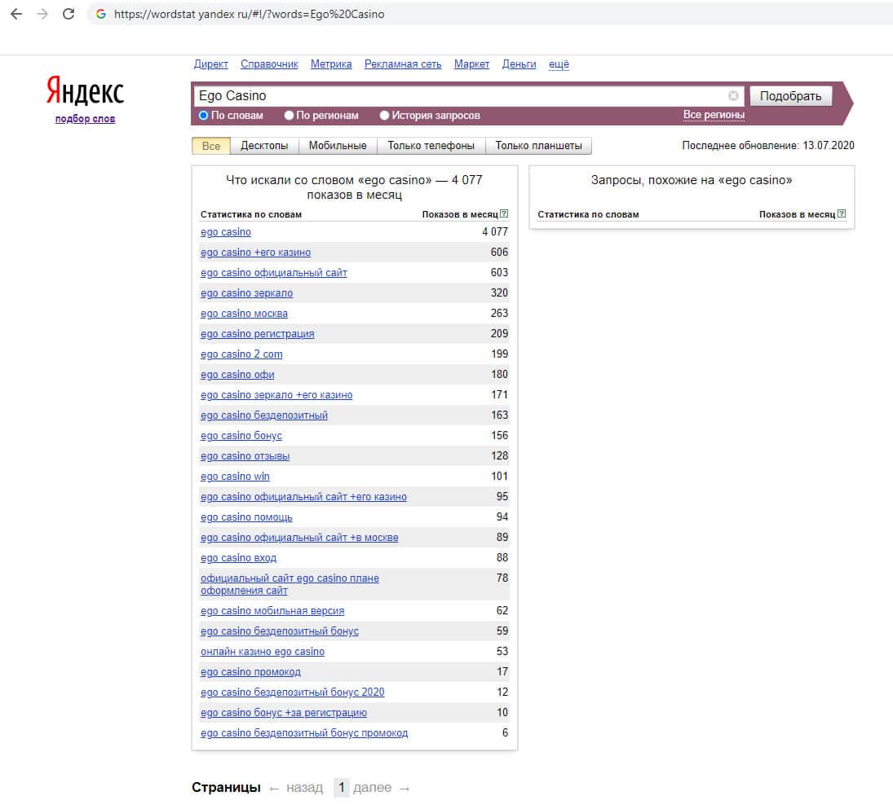
Task: Open ego casino мобильная версия link
Action: point(272,611)
